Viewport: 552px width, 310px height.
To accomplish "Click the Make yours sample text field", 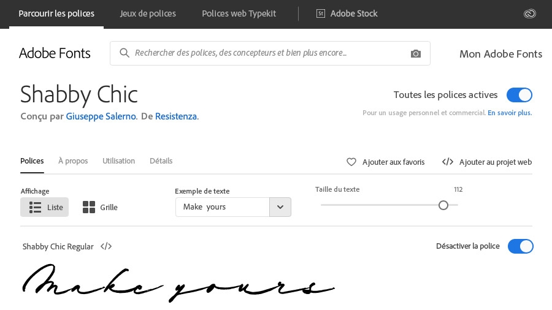I will (x=223, y=207).
